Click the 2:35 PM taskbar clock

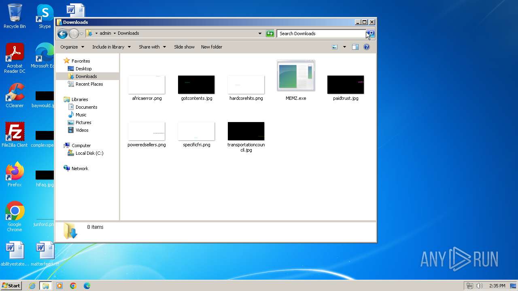[497, 286]
